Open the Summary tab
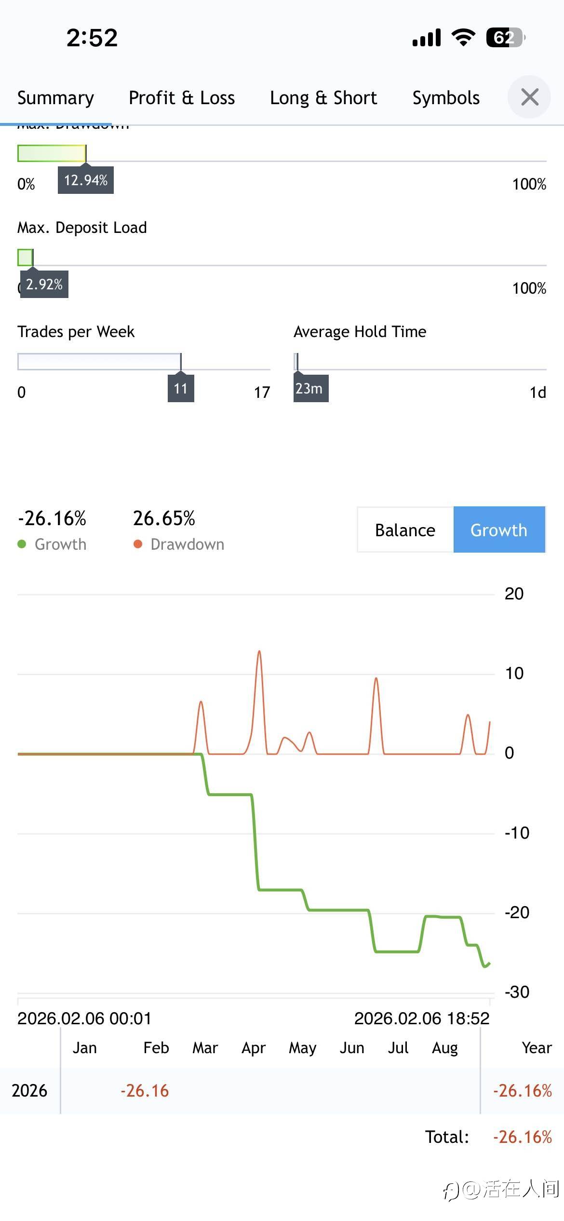564x1221 pixels. pos(55,98)
